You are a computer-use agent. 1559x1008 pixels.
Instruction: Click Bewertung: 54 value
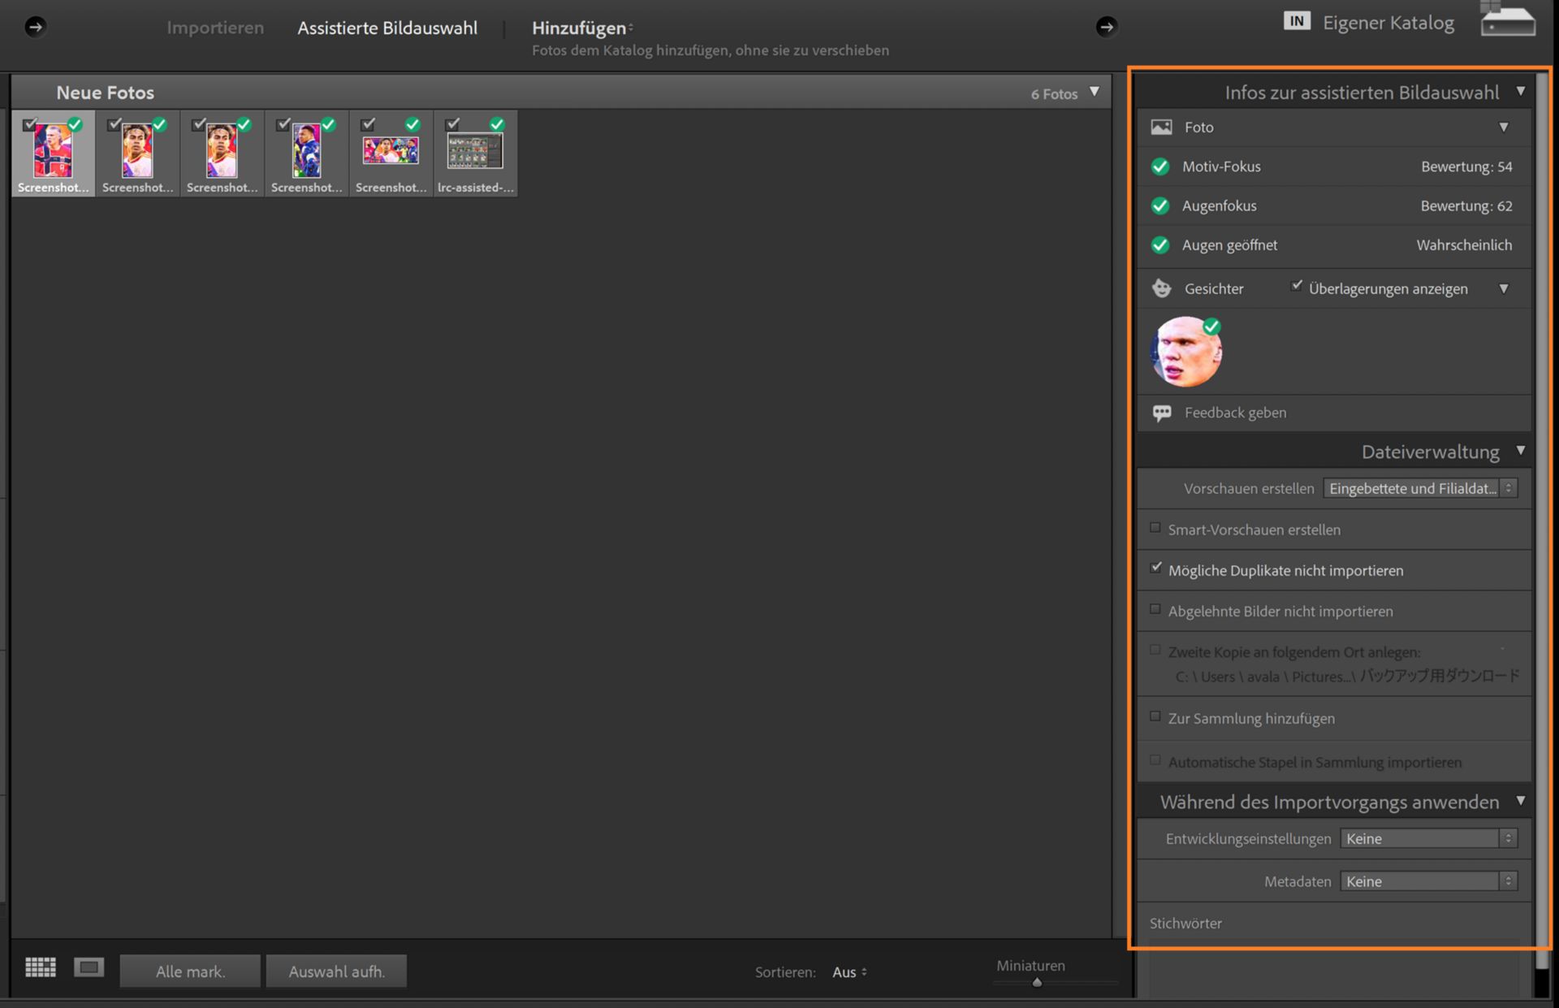pyautogui.click(x=1466, y=167)
